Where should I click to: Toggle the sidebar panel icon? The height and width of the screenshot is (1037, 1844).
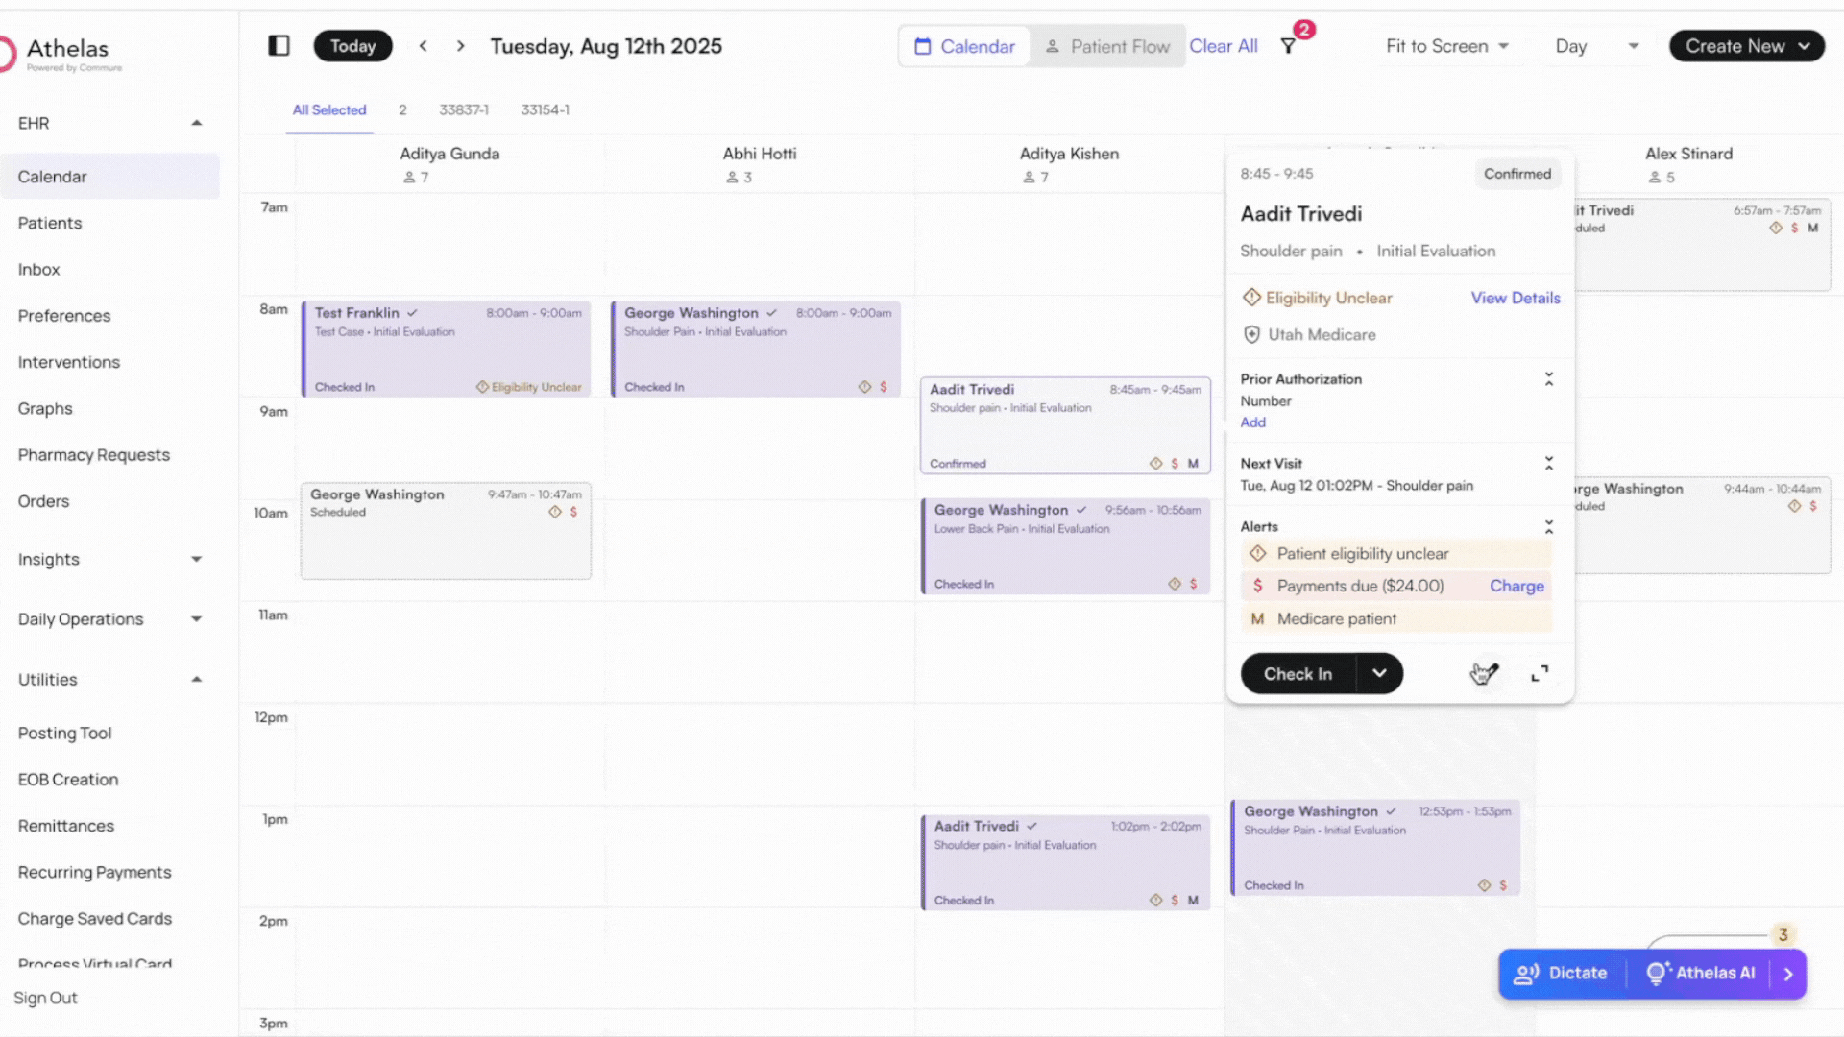point(279,46)
